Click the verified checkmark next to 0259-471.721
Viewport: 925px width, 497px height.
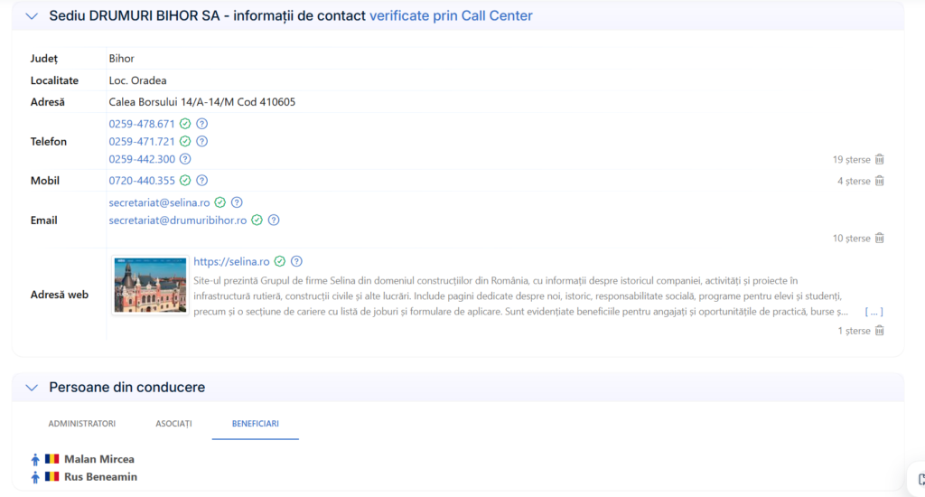(x=185, y=142)
